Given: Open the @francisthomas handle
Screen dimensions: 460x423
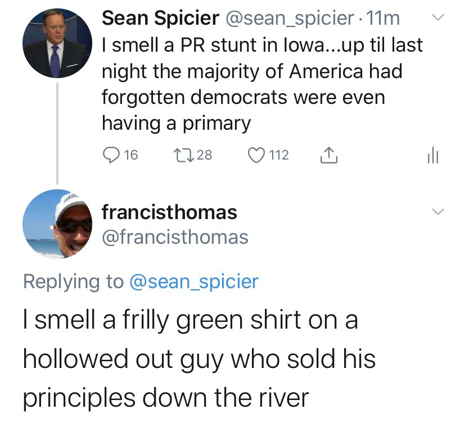Looking at the screenshot, I should [175, 237].
